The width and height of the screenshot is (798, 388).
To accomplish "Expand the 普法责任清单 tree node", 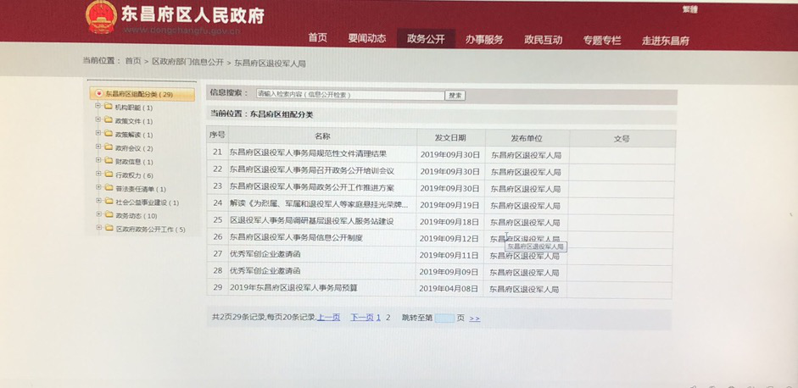I will point(98,188).
